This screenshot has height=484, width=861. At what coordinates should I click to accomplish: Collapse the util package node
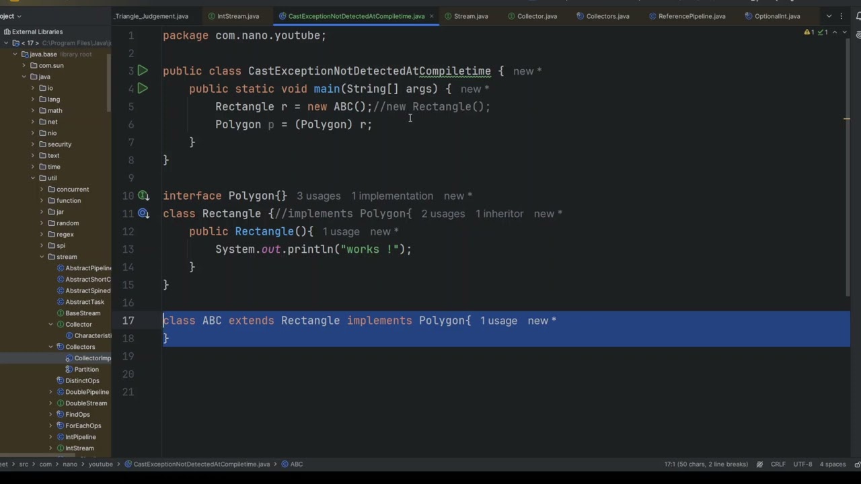pyautogui.click(x=33, y=178)
